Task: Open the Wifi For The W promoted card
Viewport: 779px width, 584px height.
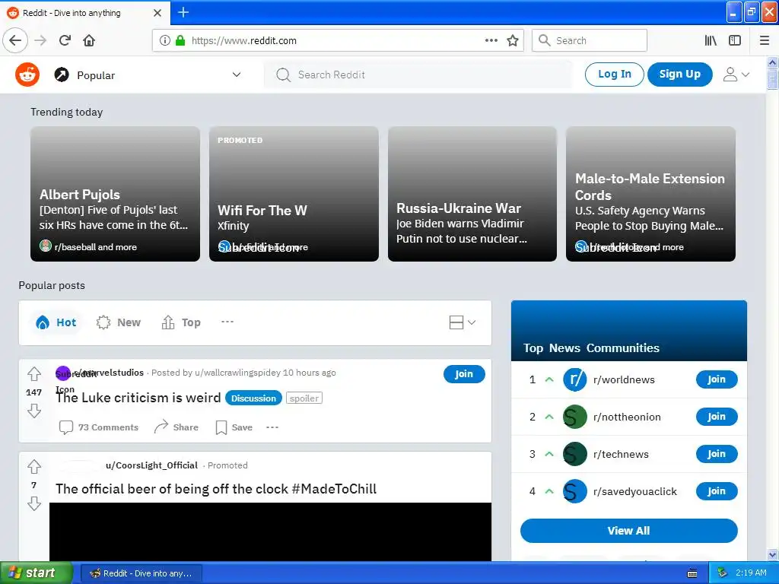Action: click(294, 194)
